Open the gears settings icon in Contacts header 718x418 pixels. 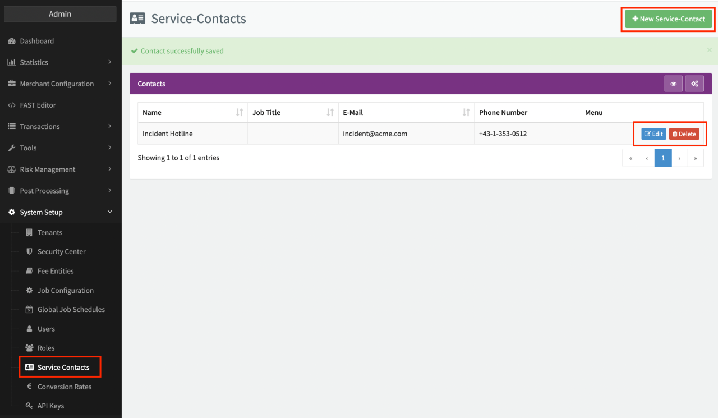click(694, 84)
